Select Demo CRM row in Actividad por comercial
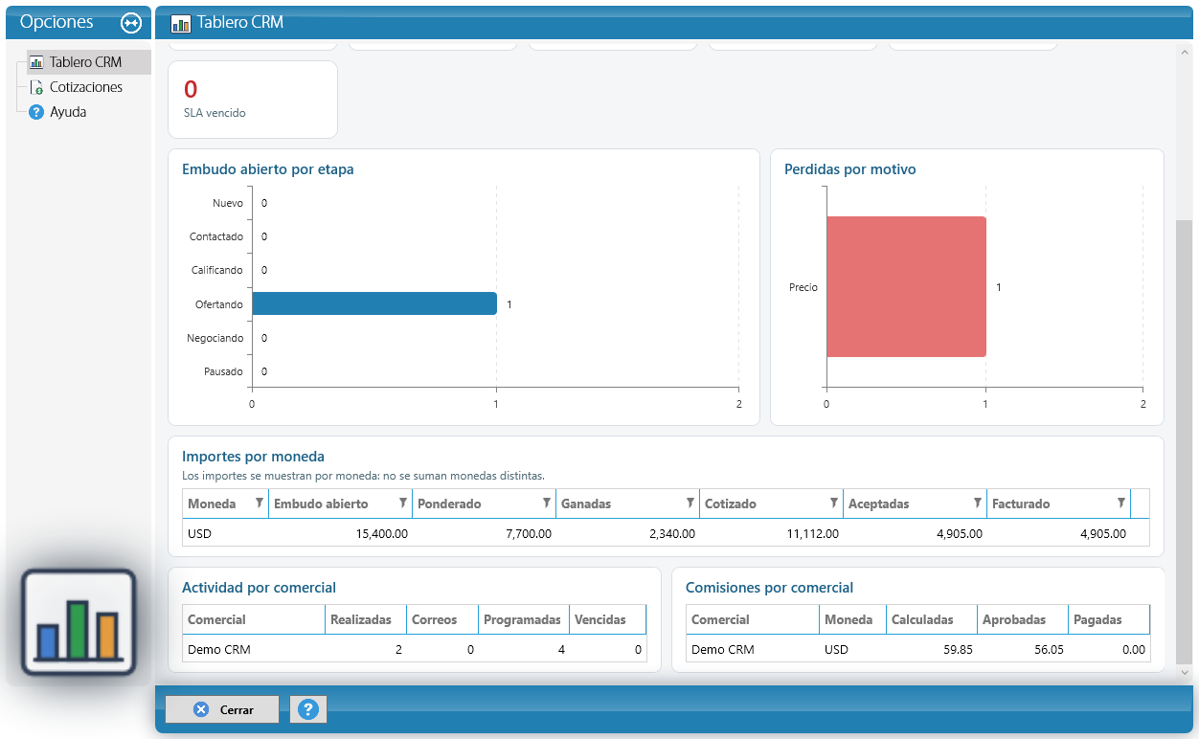Screen dimensions: 1199x739 (x=415, y=649)
